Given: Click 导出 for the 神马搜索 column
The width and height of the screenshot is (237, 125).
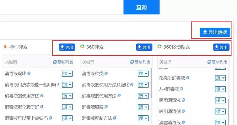Looking at the screenshot, I should pos(67,47).
